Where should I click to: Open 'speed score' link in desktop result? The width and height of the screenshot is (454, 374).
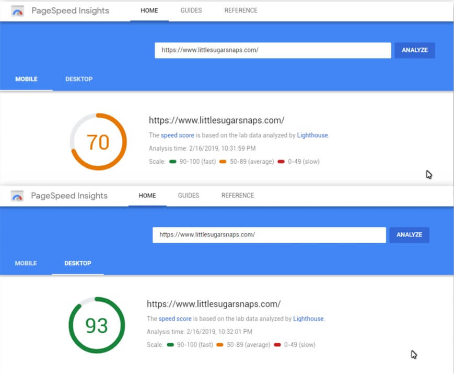click(x=175, y=319)
